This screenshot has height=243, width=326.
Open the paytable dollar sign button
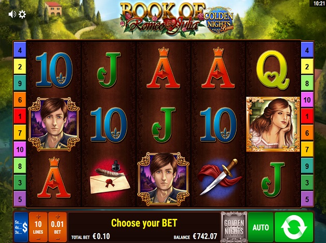21,227
